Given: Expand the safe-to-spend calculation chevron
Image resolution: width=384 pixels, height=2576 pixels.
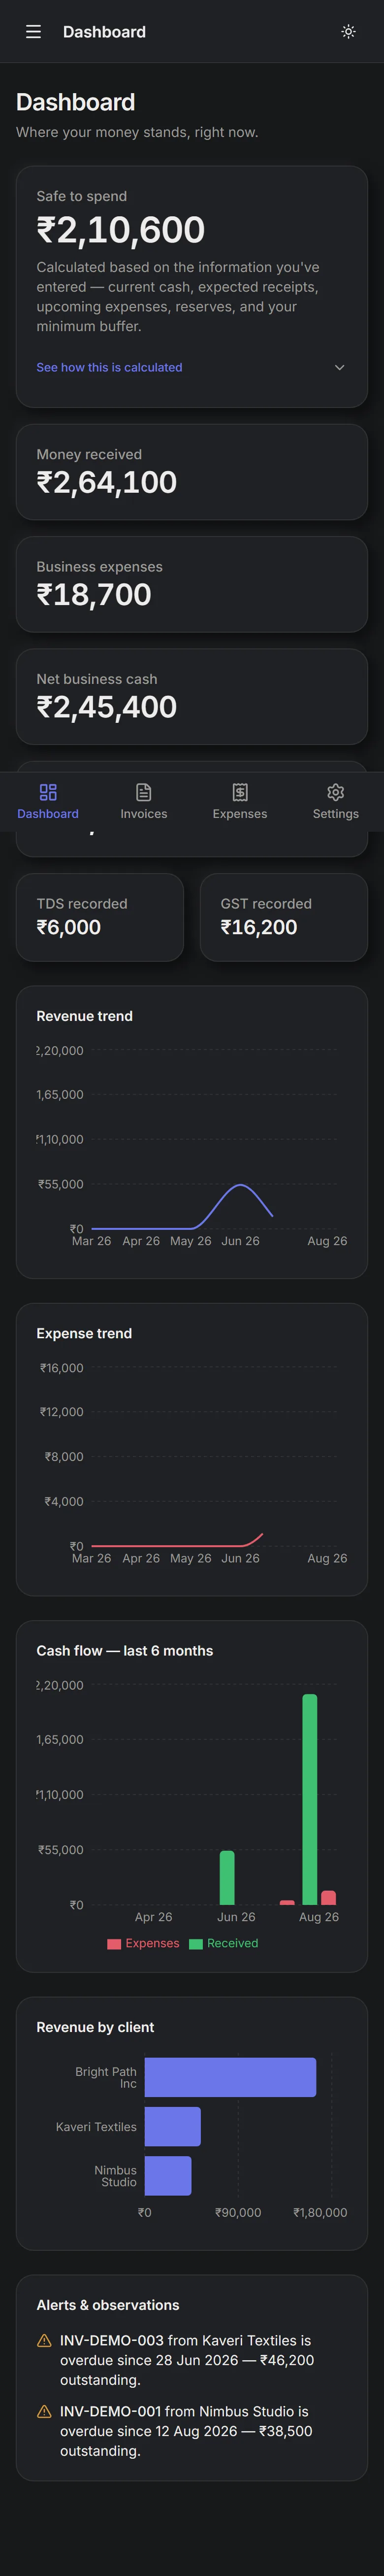Looking at the screenshot, I should [339, 367].
